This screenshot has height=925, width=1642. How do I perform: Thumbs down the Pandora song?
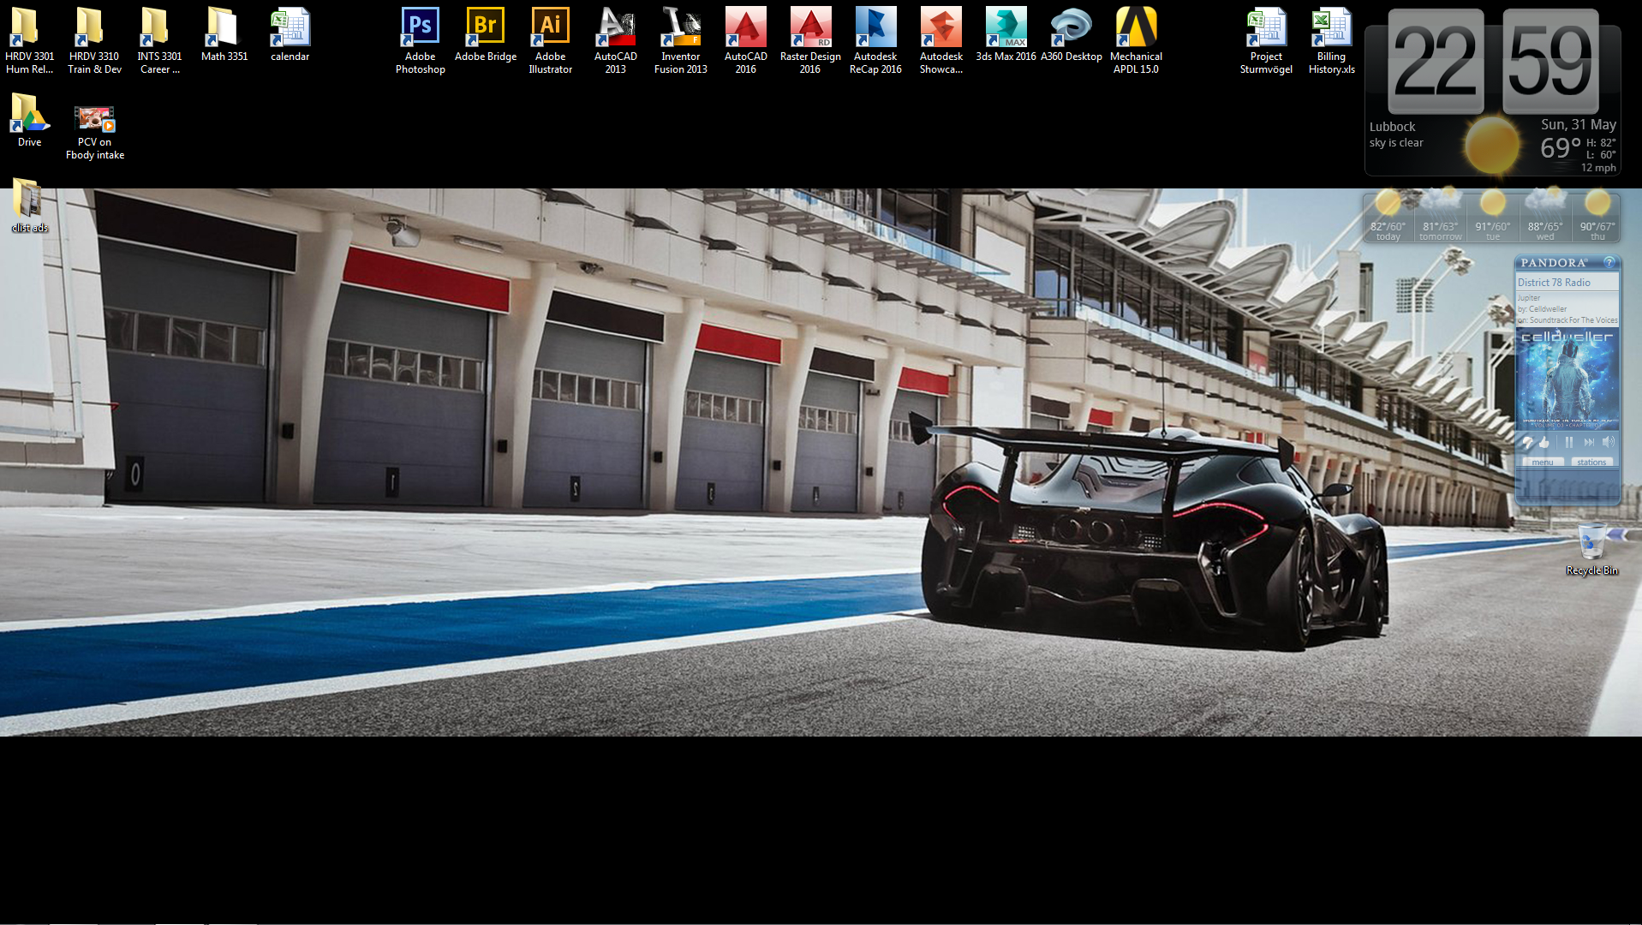pyautogui.click(x=1527, y=442)
